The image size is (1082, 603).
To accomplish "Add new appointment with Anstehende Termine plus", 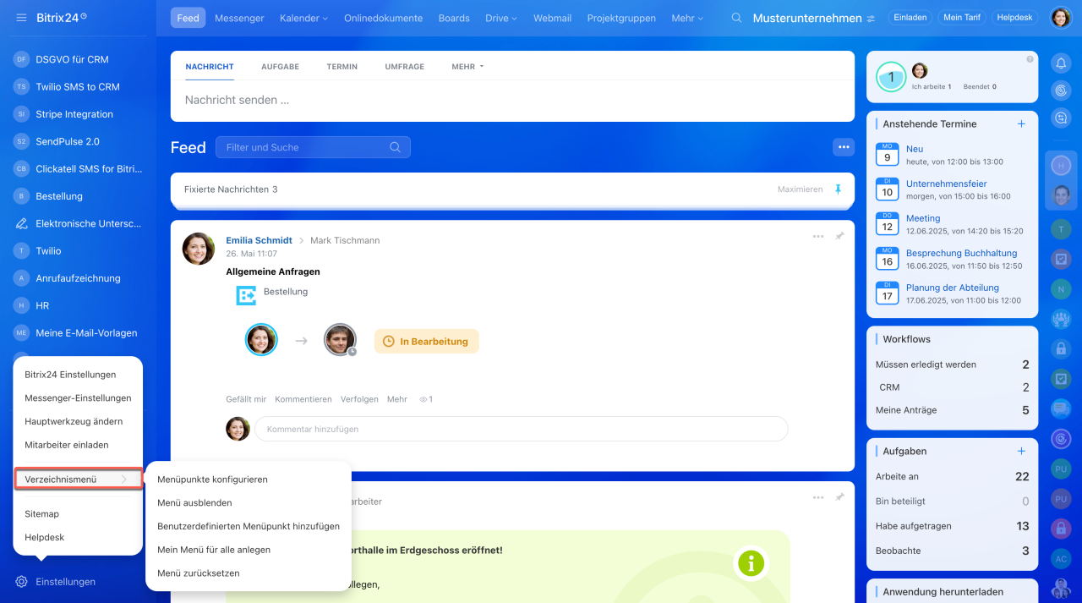I will tap(1021, 123).
